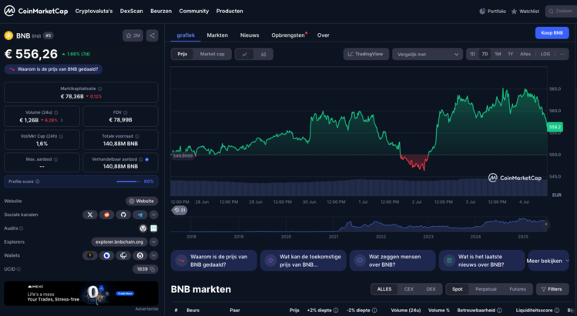Image resolution: width=577 pixels, height=316 pixels.
Task: Open Portfolio from the top bar
Action: click(492, 12)
